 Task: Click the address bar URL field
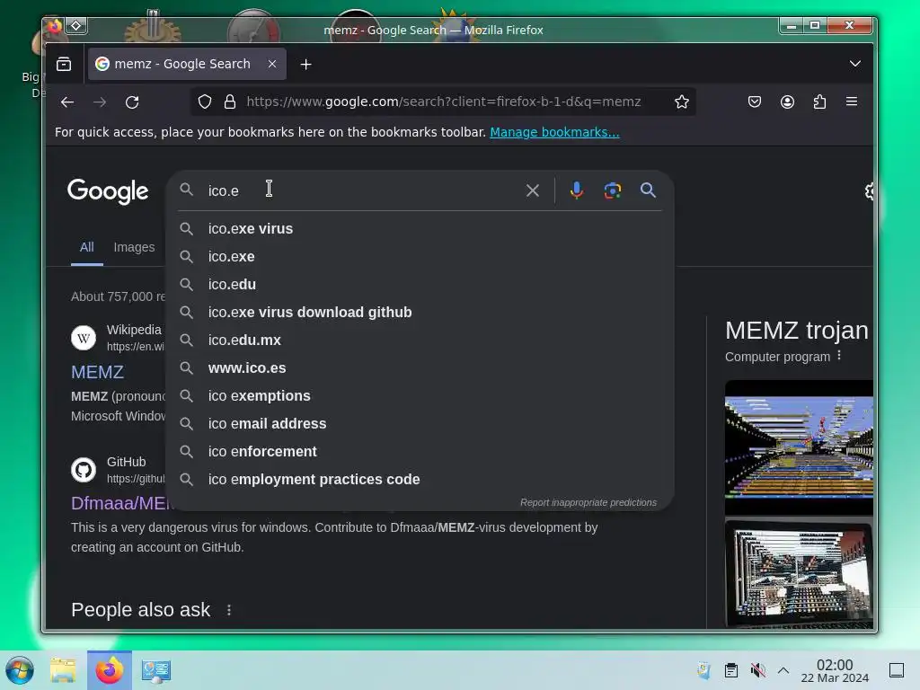[444, 102]
